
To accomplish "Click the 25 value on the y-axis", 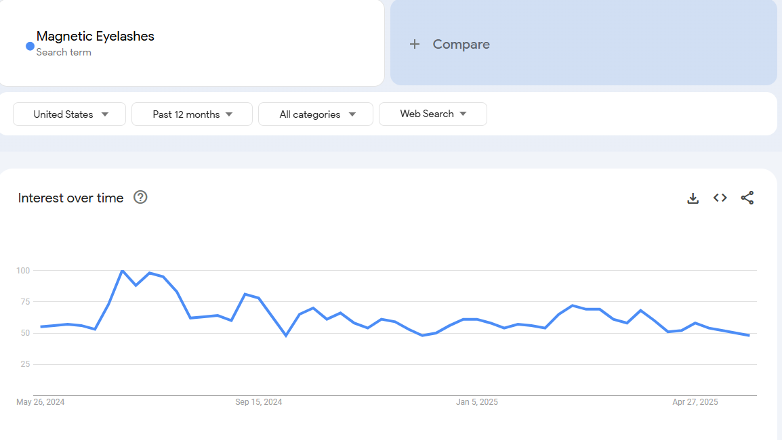I will [25, 364].
